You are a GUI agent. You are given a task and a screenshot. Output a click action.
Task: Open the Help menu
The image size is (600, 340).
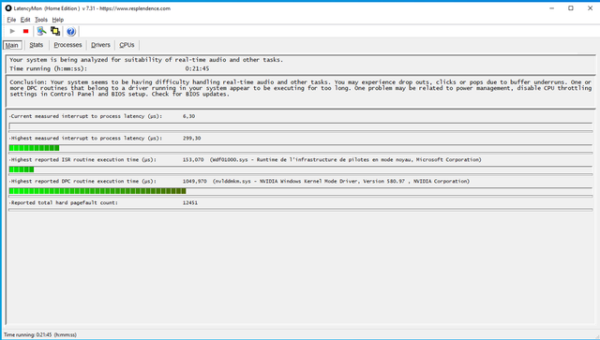(58, 20)
